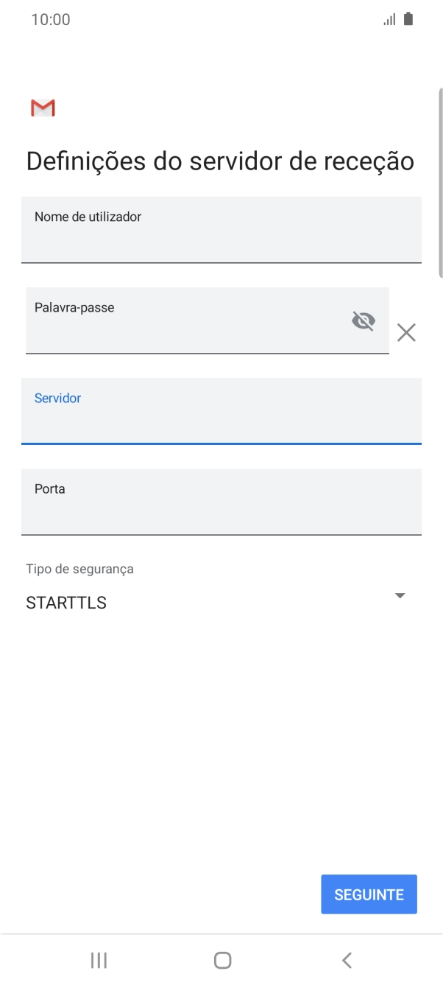Clear the password using the X icon
The height and width of the screenshot is (985, 443).
click(405, 332)
